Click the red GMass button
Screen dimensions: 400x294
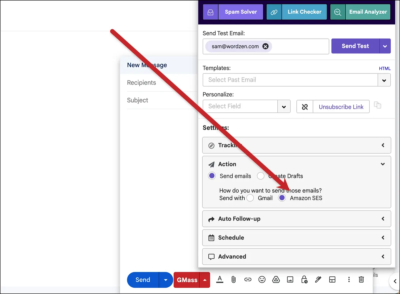click(x=187, y=280)
